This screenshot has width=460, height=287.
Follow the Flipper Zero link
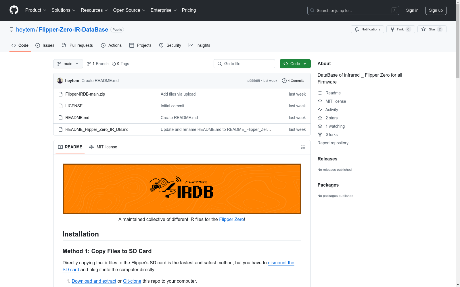231,219
